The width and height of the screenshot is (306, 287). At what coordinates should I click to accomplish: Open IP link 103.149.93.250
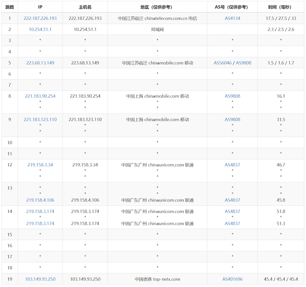40,279
